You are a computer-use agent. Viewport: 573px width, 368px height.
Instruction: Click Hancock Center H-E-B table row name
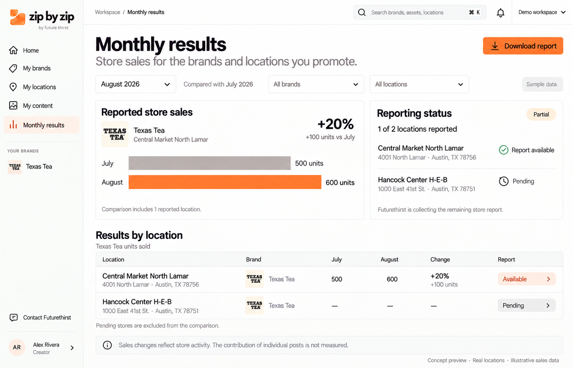click(x=137, y=302)
